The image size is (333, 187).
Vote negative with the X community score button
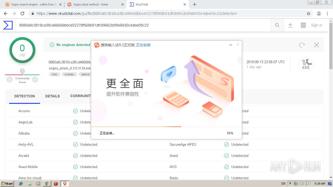(x=10, y=80)
